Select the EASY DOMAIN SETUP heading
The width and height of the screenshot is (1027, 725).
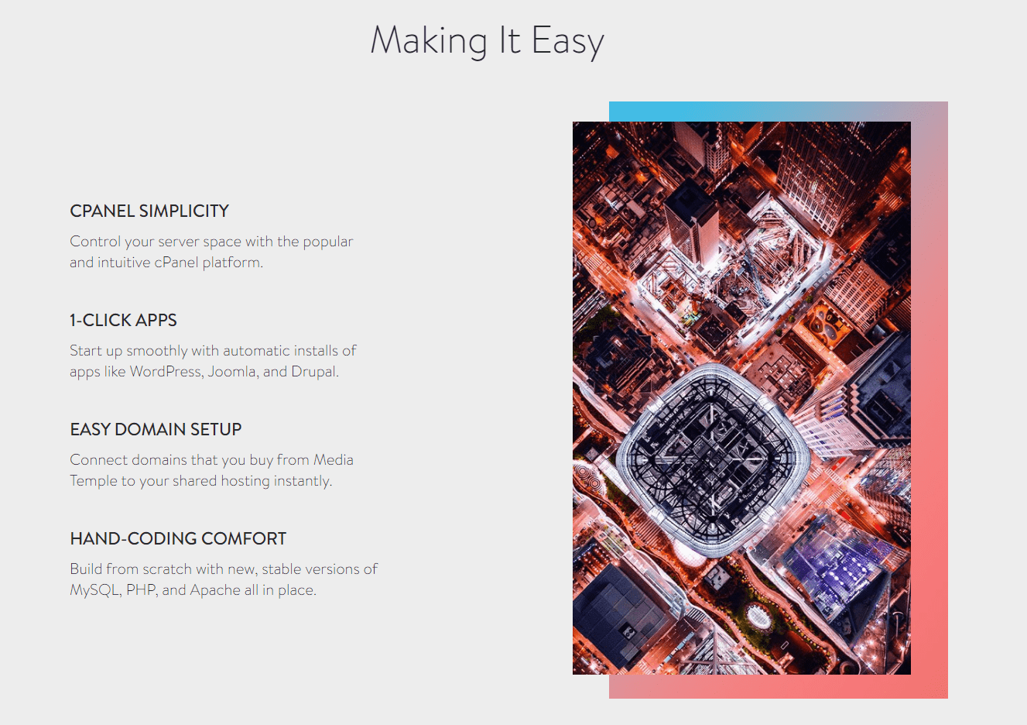tap(156, 429)
